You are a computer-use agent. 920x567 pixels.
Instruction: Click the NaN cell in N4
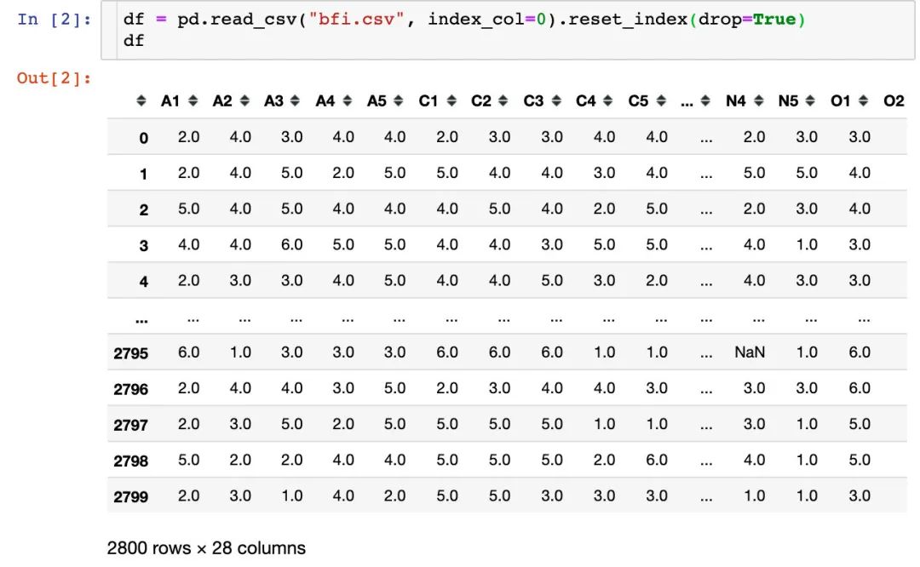750,352
